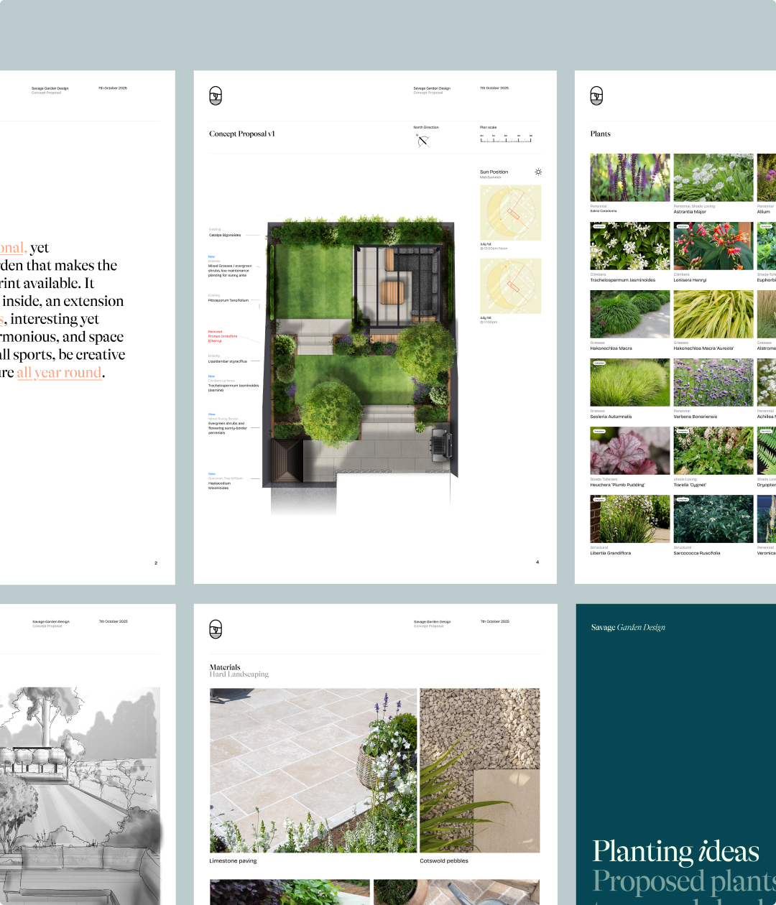Click the Evergreen badge on Lonicera Henryi photo
776x905 pixels.
click(x=683, y=226)
